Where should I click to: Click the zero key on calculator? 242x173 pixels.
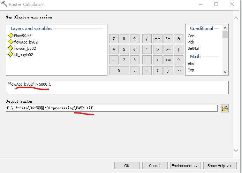(119, 71)
